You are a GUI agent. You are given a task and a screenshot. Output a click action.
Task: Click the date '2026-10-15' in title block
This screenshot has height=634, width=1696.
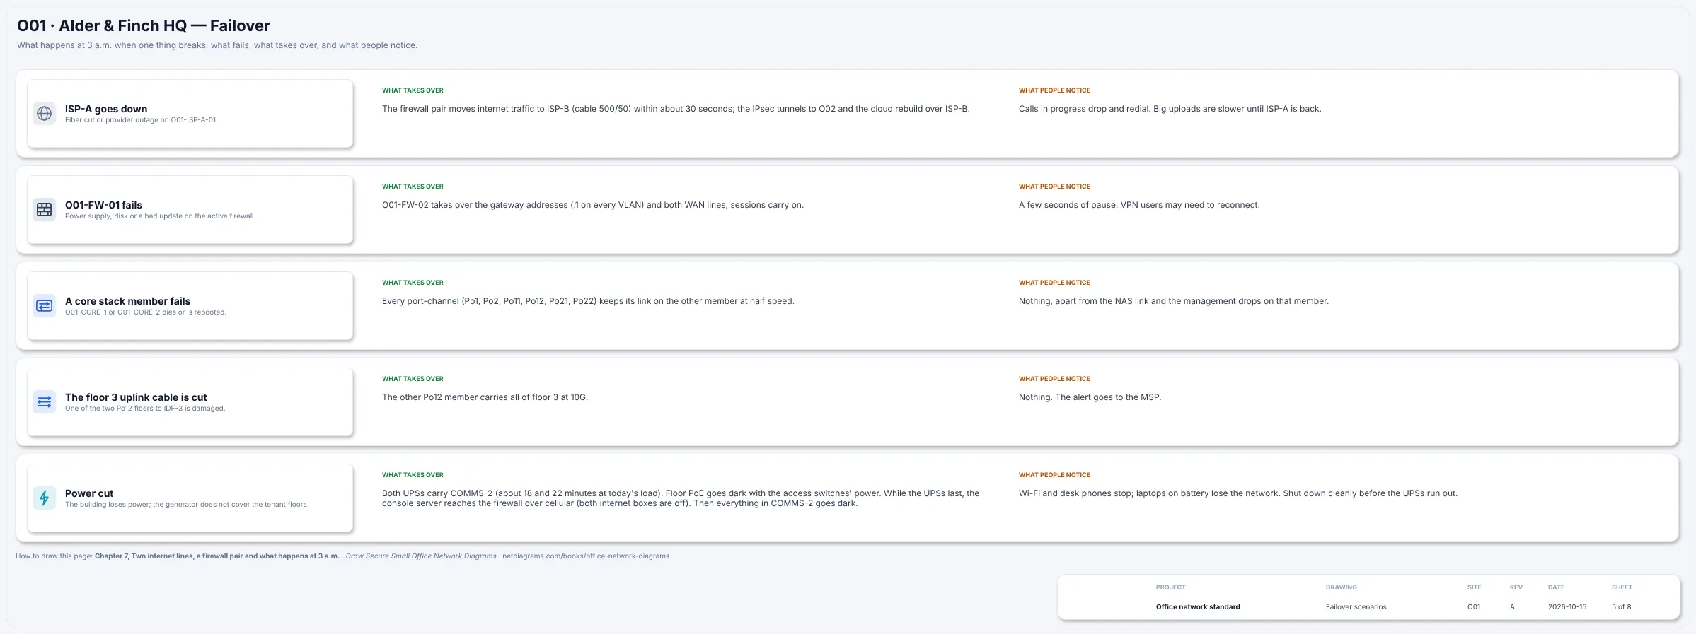point(1567,607)
